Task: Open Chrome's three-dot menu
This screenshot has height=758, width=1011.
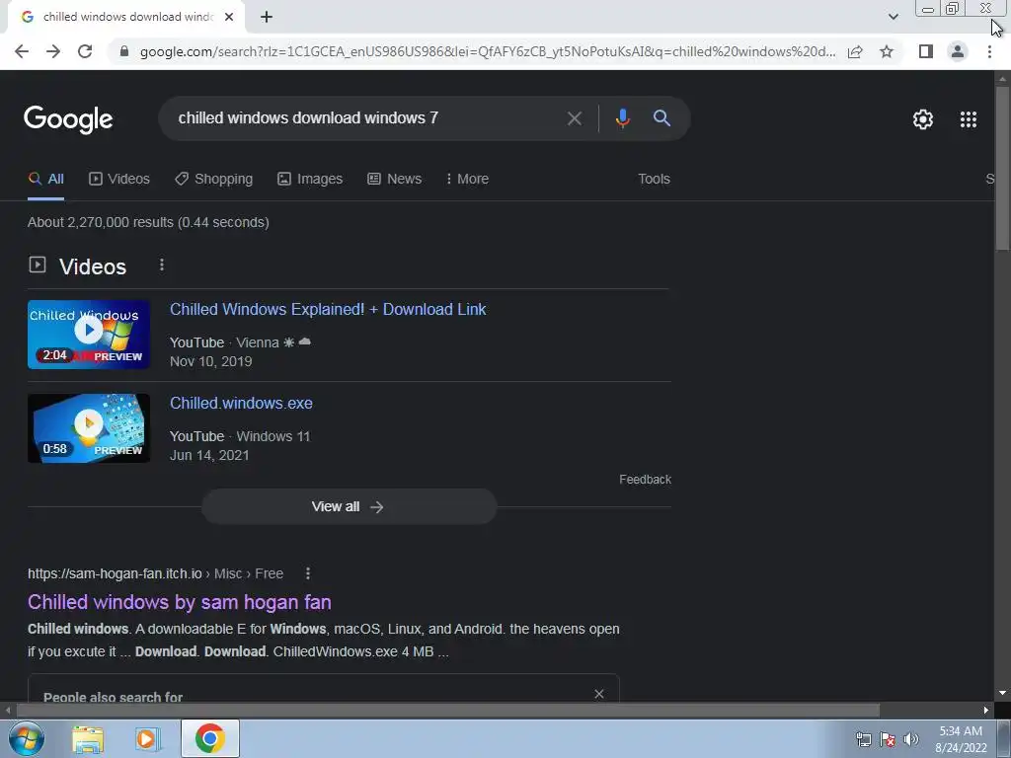Action: 989,51
